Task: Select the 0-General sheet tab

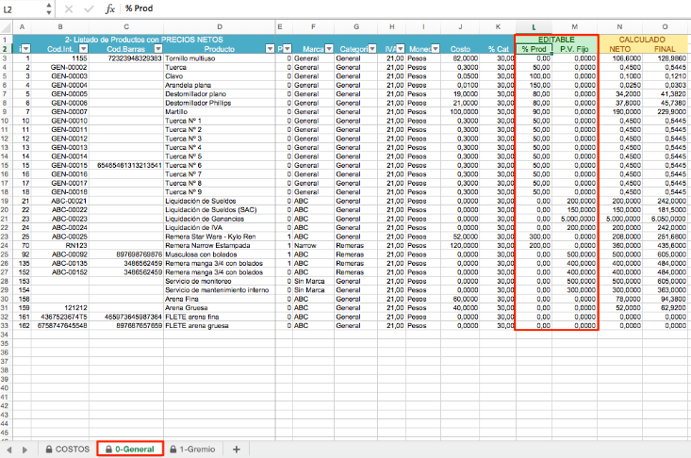Action: pos(130,450)
